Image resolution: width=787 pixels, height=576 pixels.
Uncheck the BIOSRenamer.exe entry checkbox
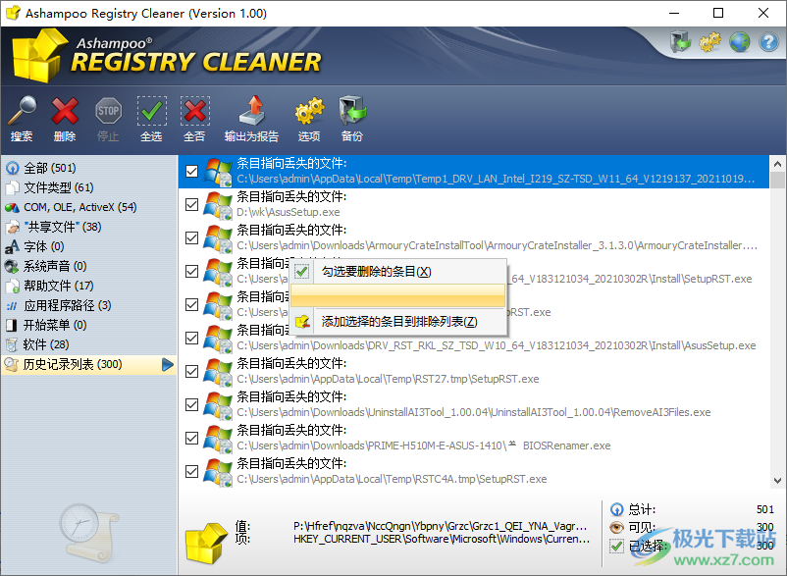(191, 438)
